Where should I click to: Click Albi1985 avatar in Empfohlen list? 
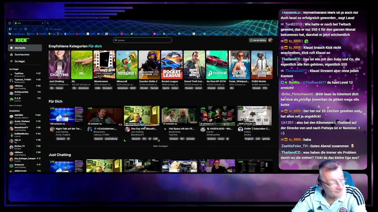coord(12,116)
